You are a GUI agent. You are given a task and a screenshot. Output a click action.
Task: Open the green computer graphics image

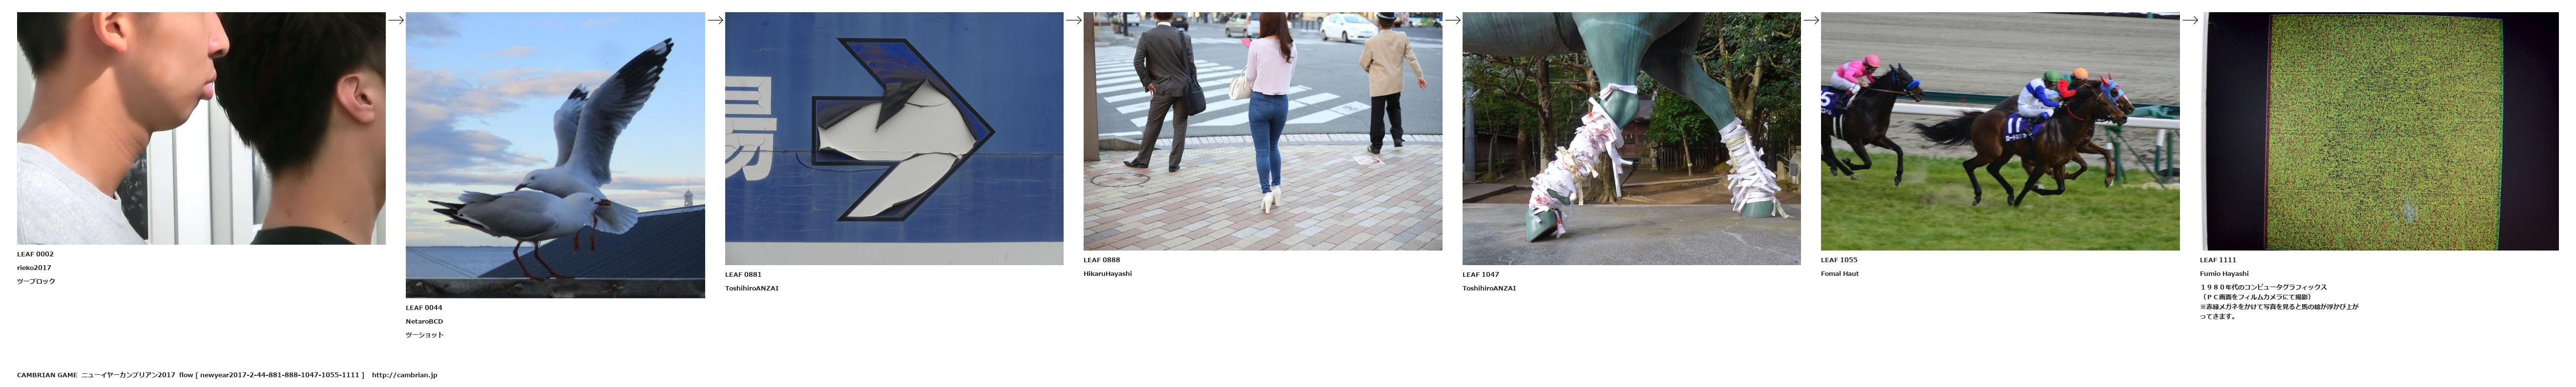pyautogui.click(x=2378, y=131)
